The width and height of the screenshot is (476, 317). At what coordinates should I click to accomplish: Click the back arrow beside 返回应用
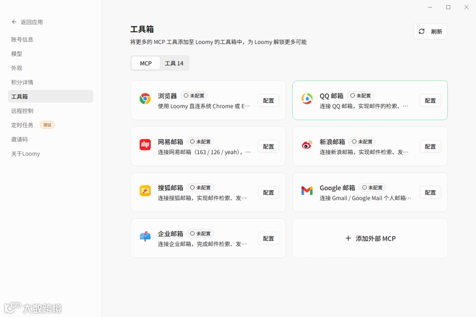pyautogui.click(x=14, y=22)
